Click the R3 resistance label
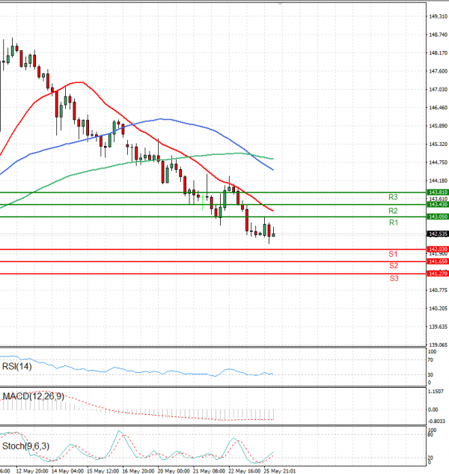Image resolution: width=449 pixels, height=474 pixels. click(x=393, y=197)
